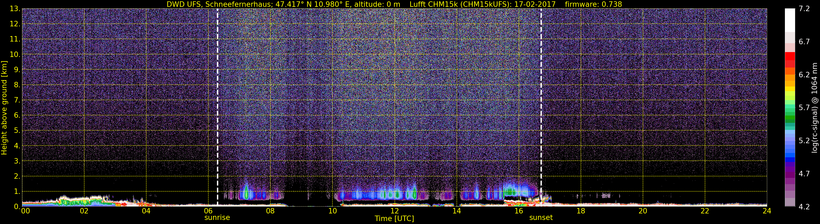Screen dimensions: 820x224
Task: Click the white segment of the colorbar
Action: (x=790, y=20)
